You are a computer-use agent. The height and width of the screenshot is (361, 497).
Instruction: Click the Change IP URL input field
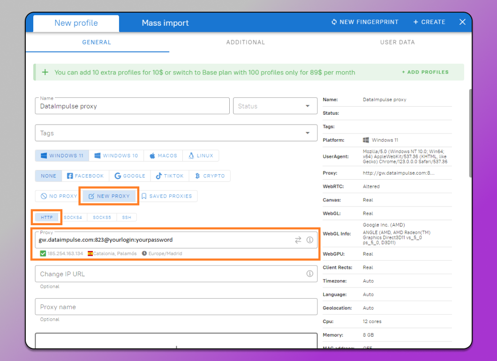point(176,273)
